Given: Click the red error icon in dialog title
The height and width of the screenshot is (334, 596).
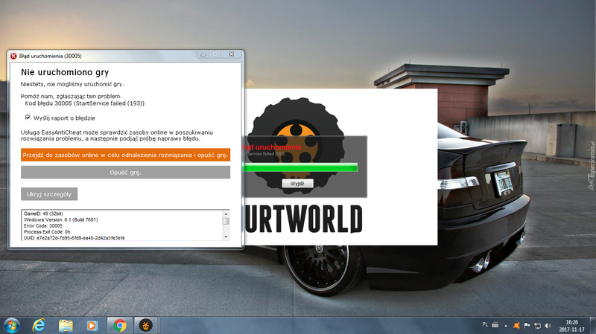Looking at the screenshot, I should 13,56.
